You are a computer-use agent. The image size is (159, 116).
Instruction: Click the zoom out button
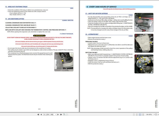156,114
